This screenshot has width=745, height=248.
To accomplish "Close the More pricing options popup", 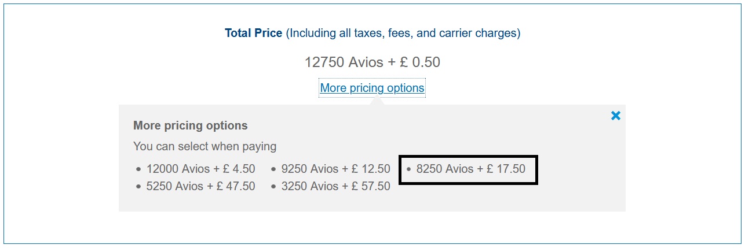I will coord(615,116).
